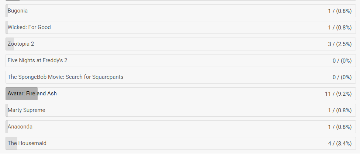Click the dark gray Avatar vote bar fill

point(22,94)
